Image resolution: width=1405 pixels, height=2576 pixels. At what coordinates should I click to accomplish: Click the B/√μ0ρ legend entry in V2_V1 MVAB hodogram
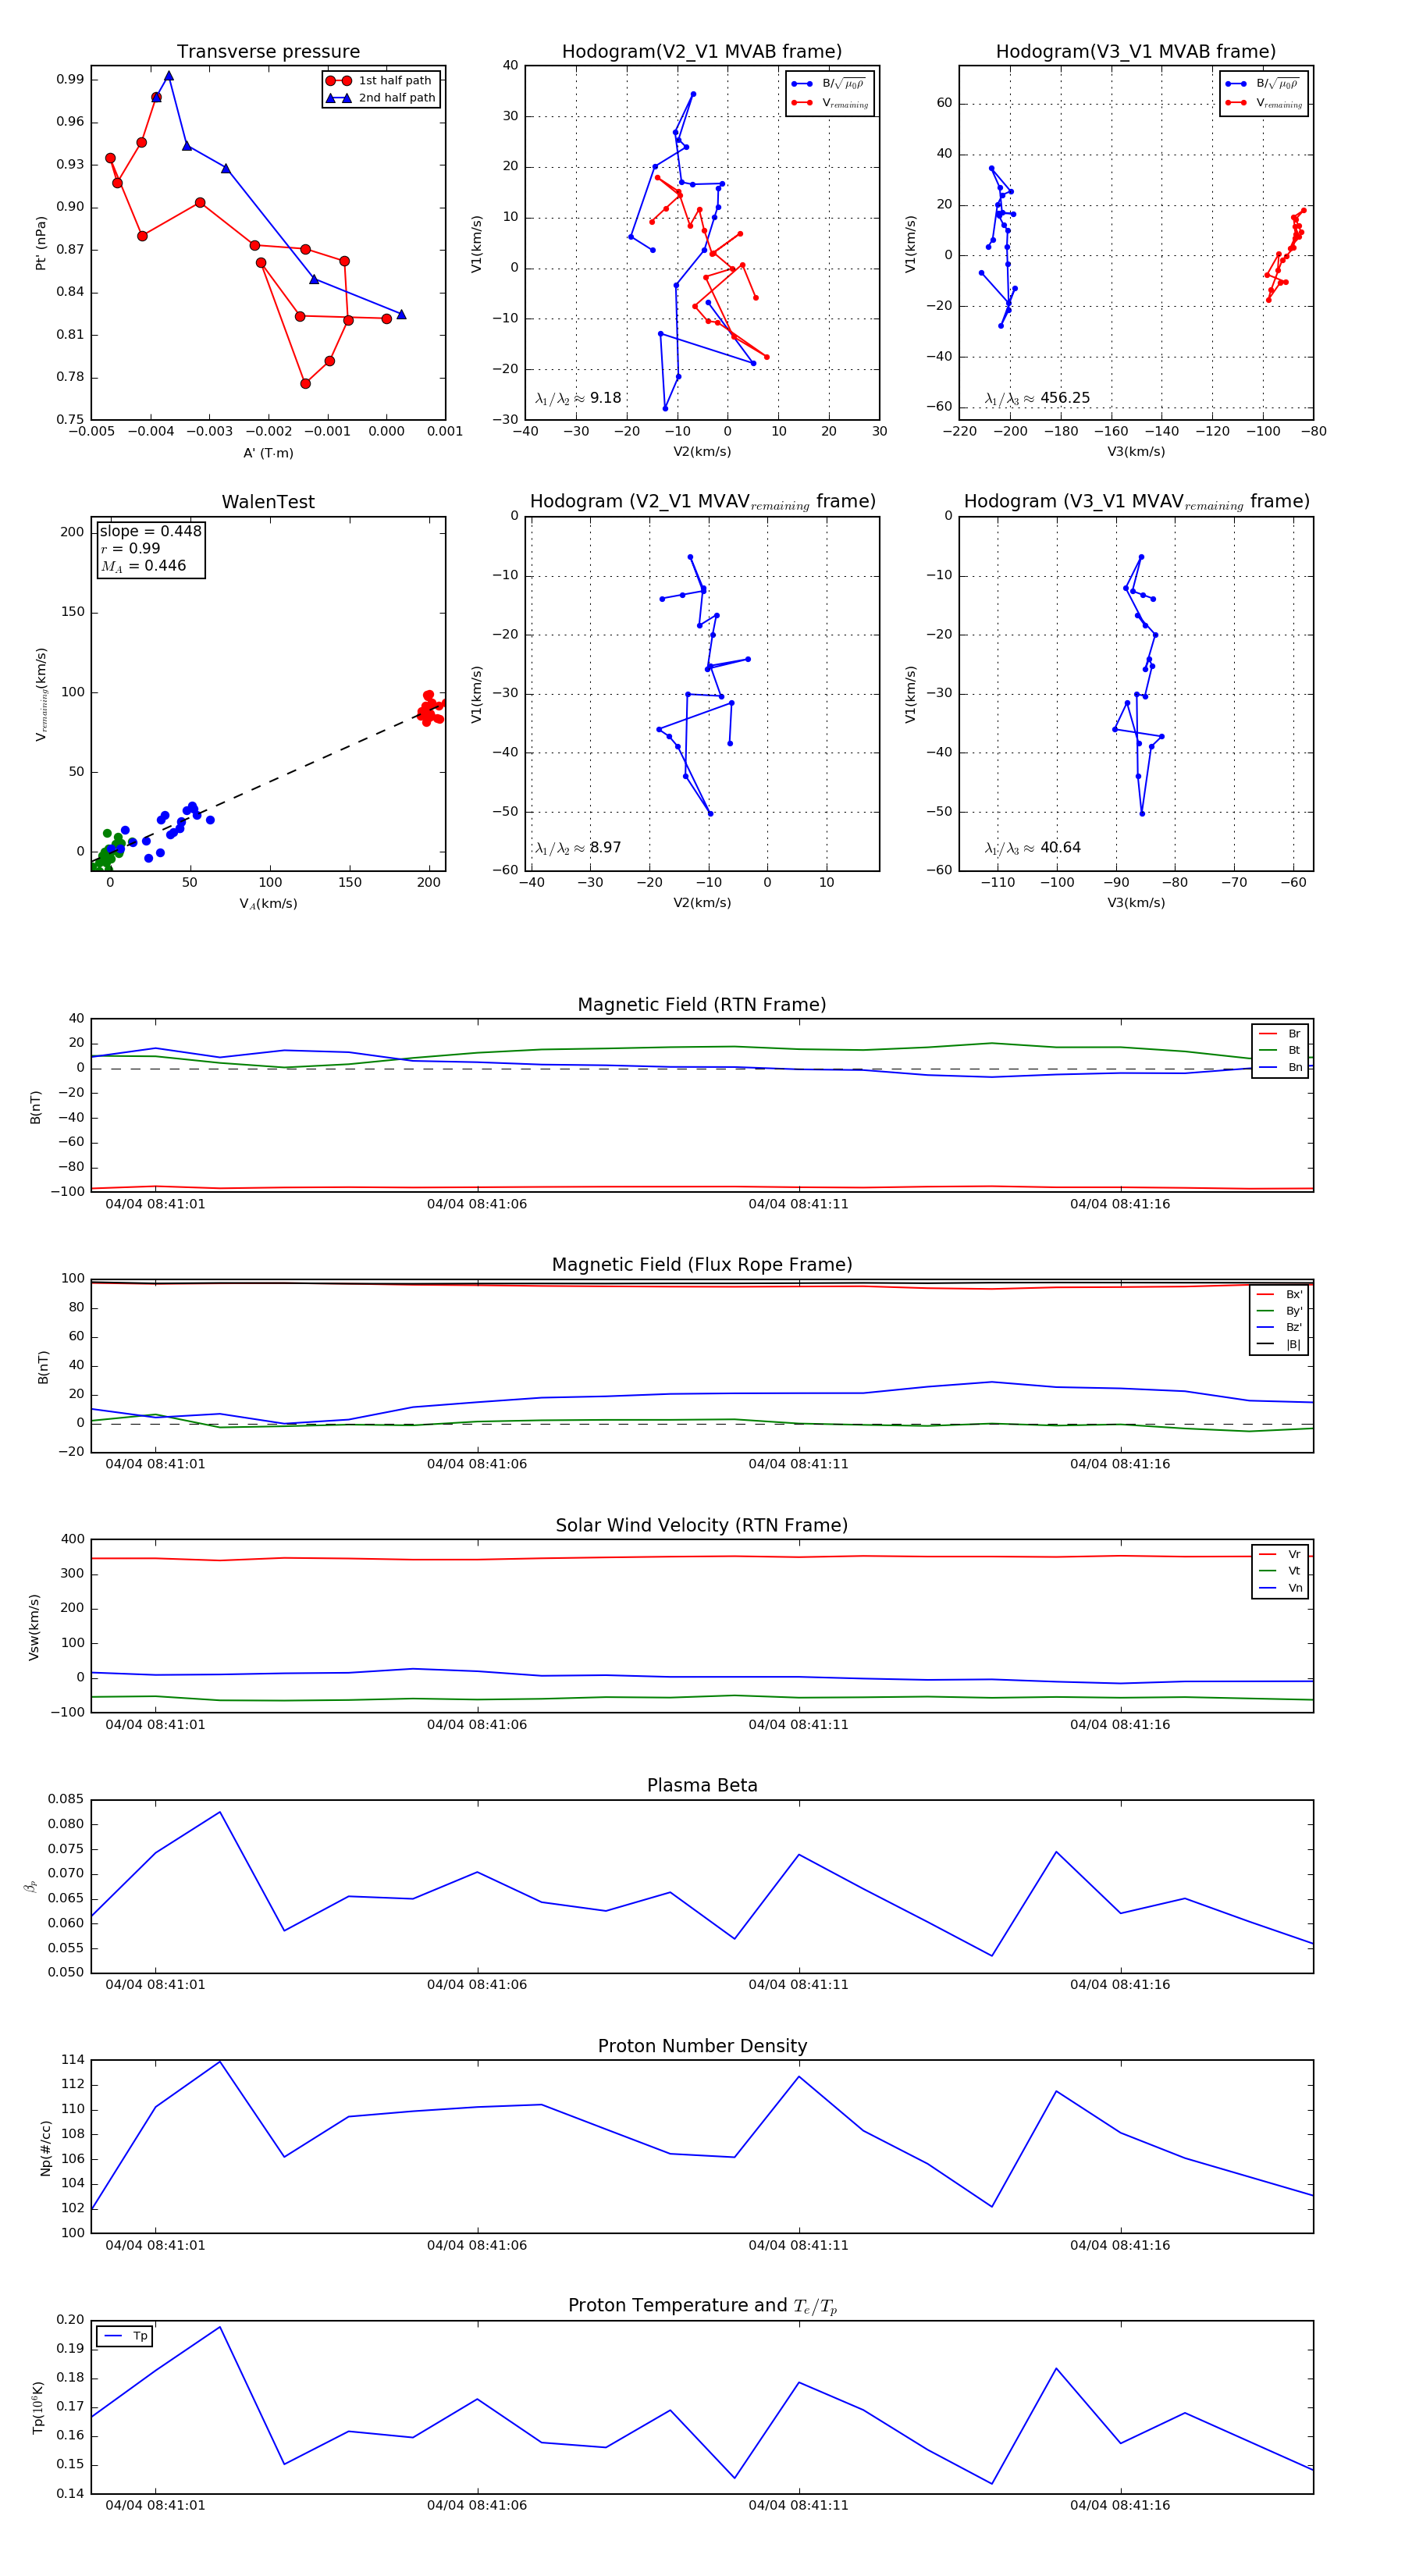point(829,84)
